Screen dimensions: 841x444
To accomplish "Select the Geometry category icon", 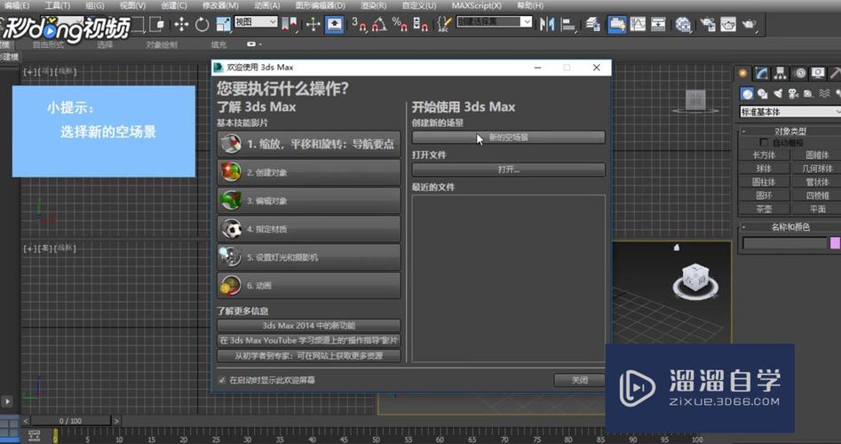I will [747, 94].
